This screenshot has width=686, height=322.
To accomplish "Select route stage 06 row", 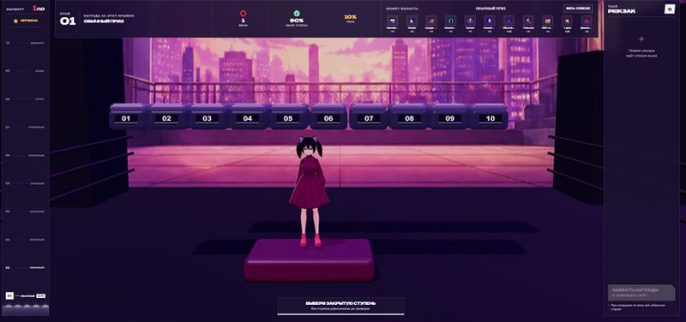I will tap(25, 155).
